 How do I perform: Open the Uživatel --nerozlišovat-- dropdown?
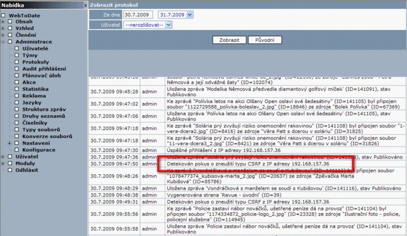169,25
